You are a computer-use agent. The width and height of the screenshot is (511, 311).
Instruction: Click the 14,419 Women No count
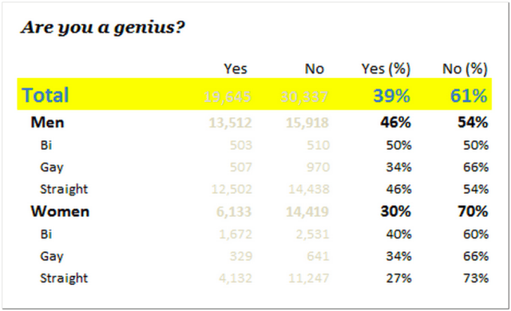tap(307, 212)
